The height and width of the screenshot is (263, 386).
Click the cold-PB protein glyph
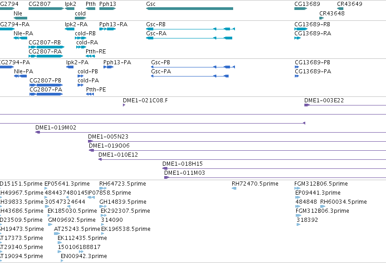coord(80,76)
